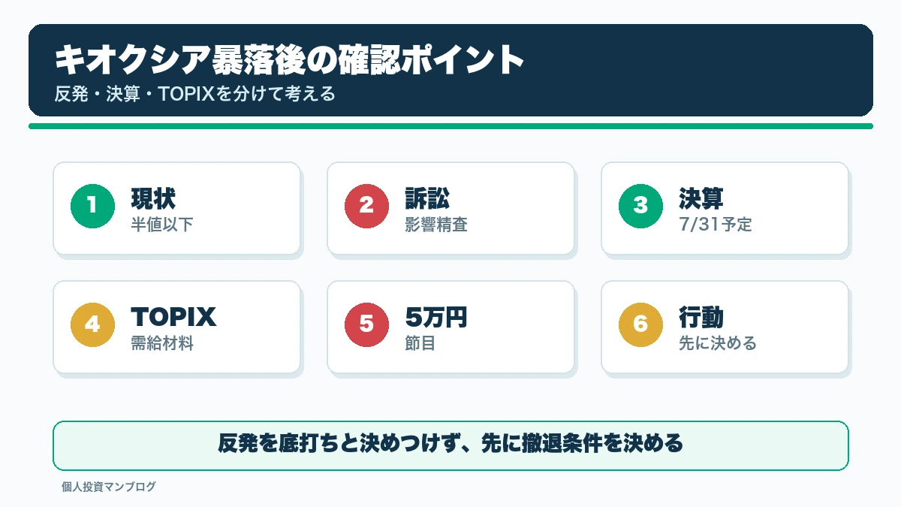Click the green number 1 circle
The width and height of the screenshot is (901, 507).
click(92, 205)
